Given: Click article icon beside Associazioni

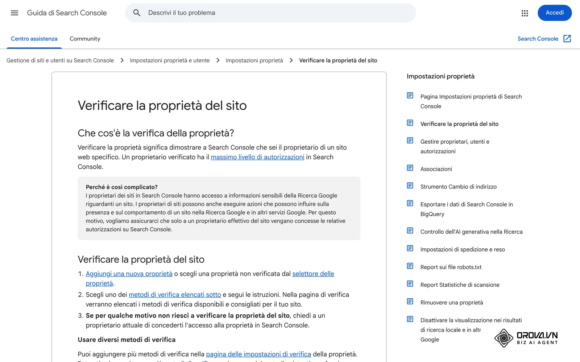Looking at the screenshot, I should [410, 168].
